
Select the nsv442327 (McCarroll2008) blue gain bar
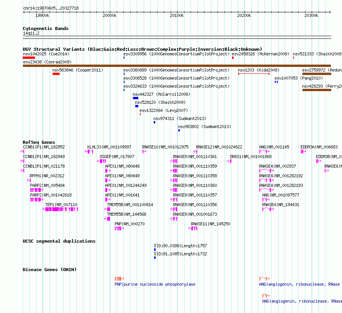point(136,98)
